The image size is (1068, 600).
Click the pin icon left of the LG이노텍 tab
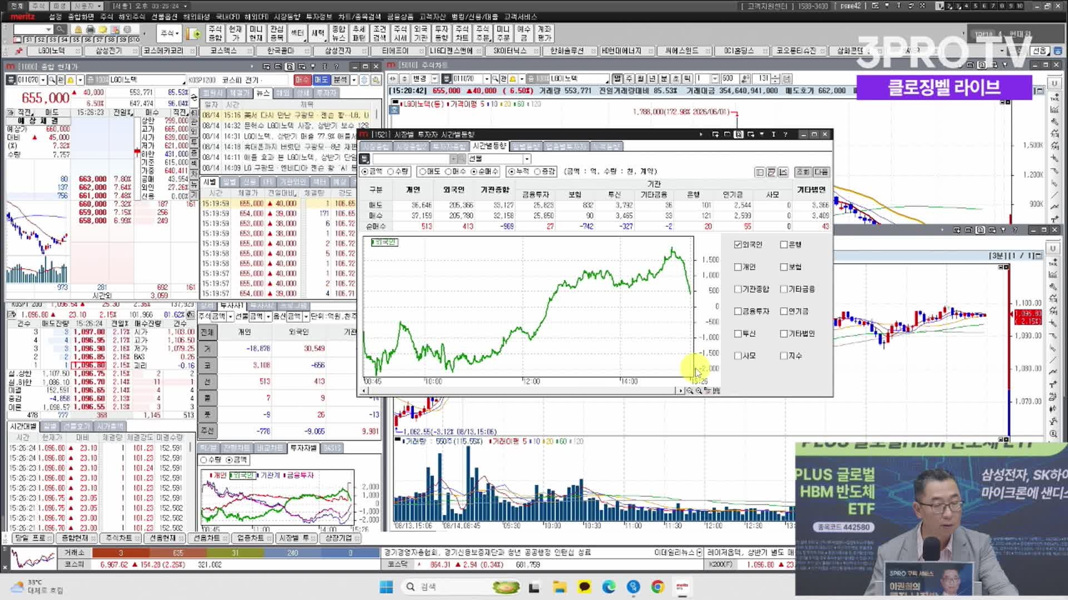pyautogui.click(x=19, y=51)
